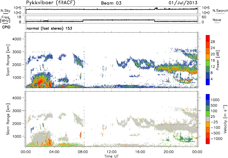Click the 'N.Sky' axis label
228x158 pixels.
coord(5,11)
